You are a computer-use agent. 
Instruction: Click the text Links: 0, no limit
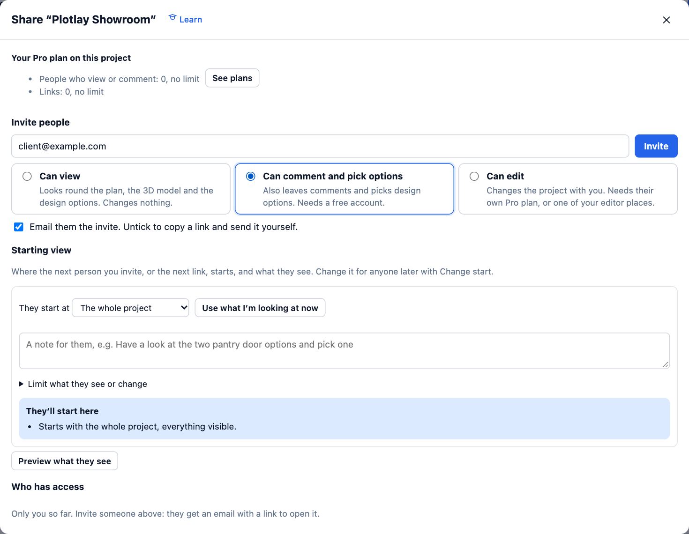pyautogui.click(x=71, y=92)
